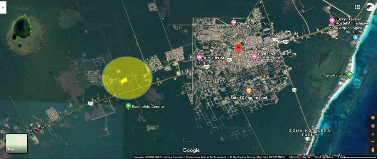The width and height of the screenshot is (377, 159).
Task: Open the Google apps grid menu
Action: (x=357, y=7)
